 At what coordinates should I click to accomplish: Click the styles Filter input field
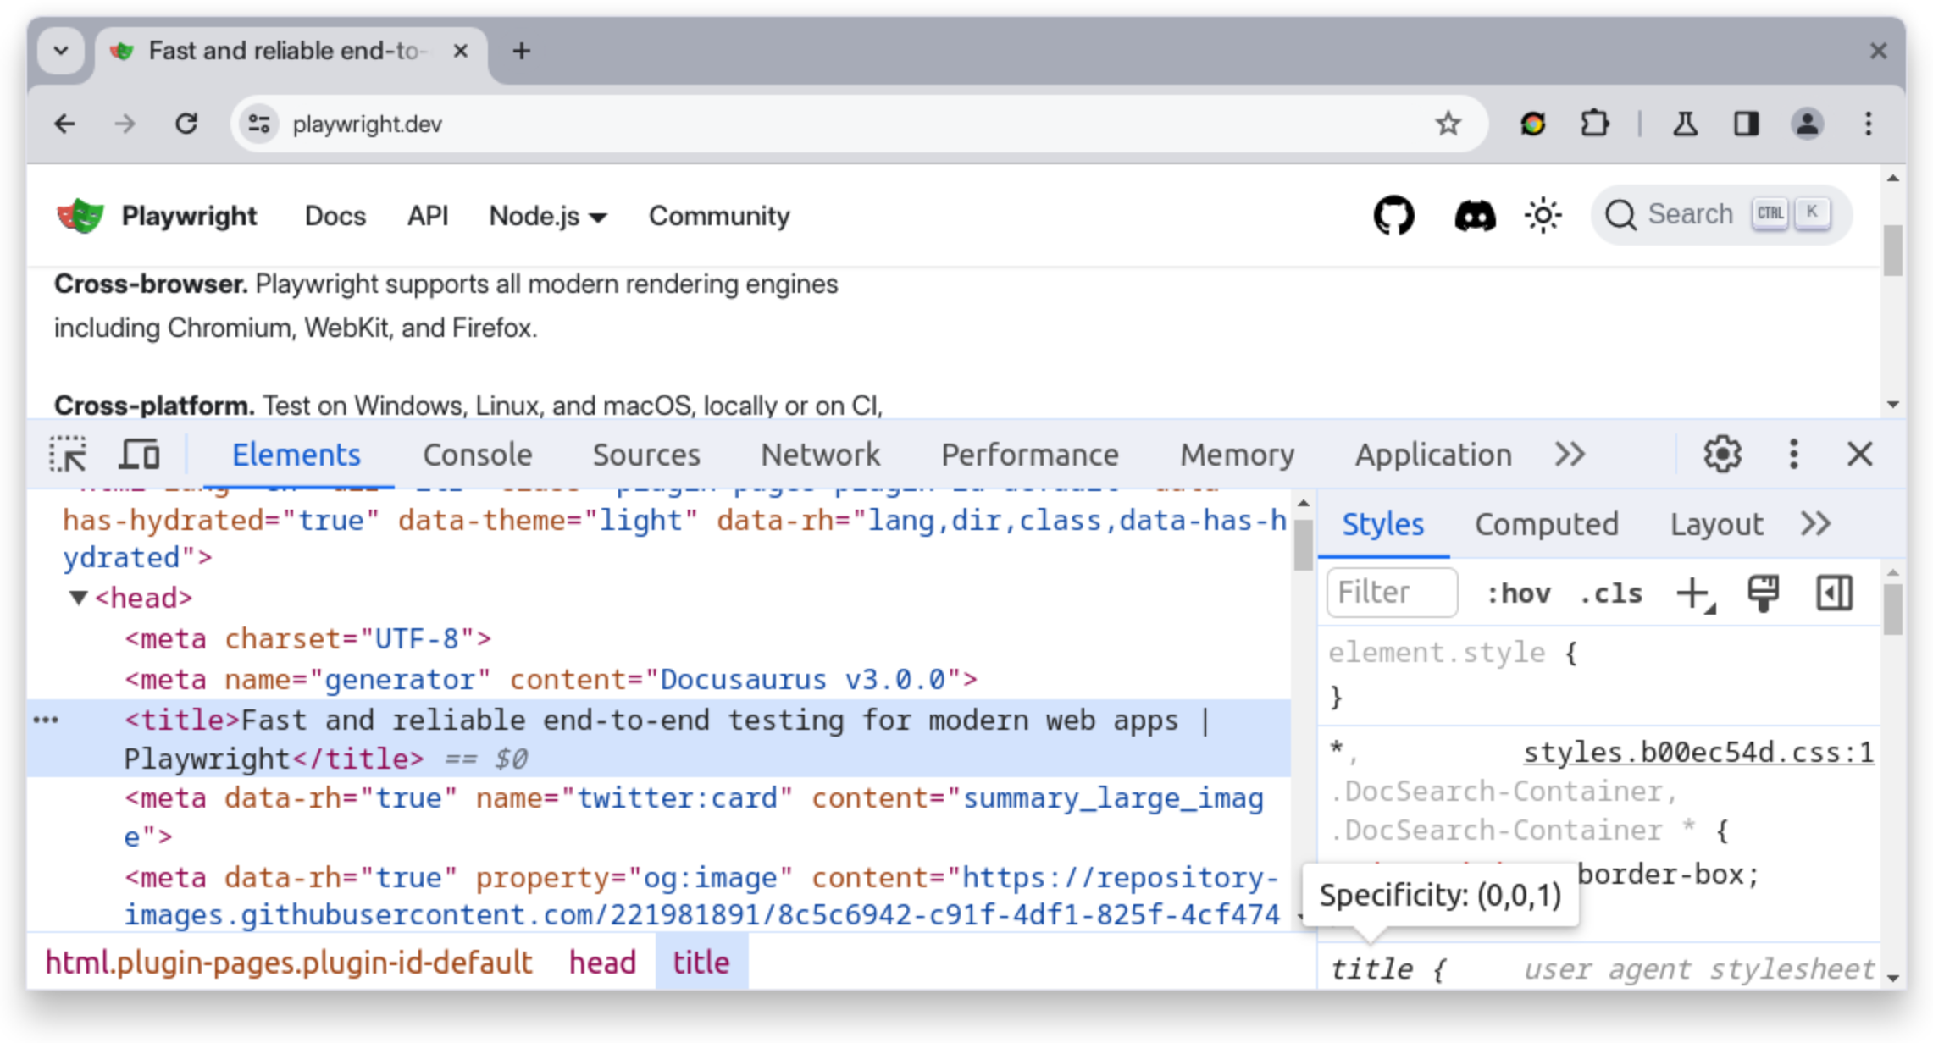click(x=1393, y=593)
